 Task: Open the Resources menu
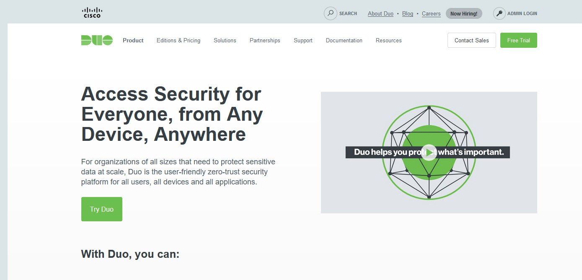(389, 40)
